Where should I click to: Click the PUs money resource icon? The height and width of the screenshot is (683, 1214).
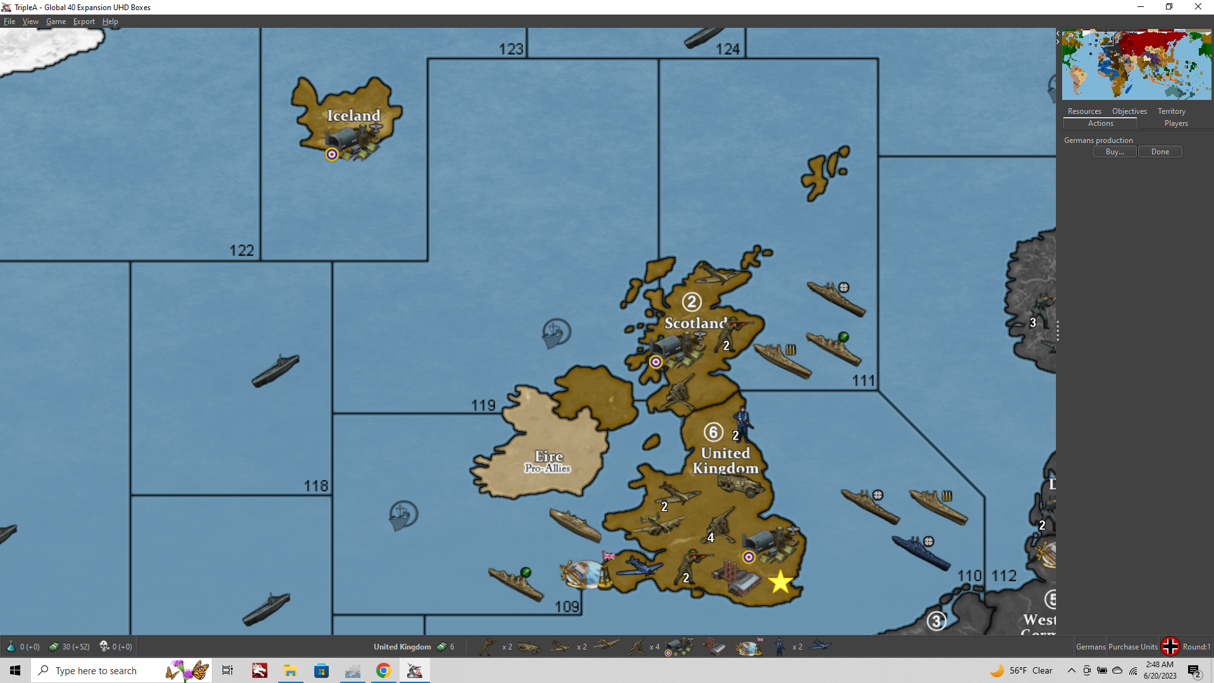pyautogui.click(x=54, y=646)
